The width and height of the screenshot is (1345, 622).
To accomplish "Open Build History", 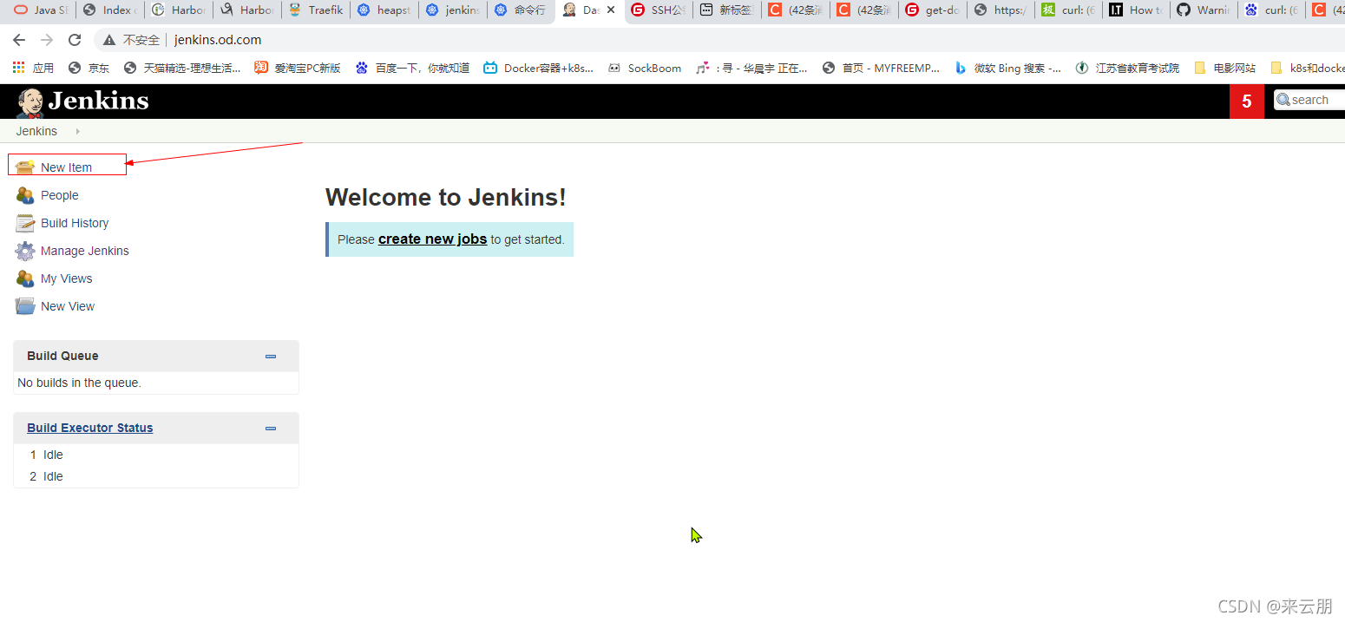I will pos(75,223).
